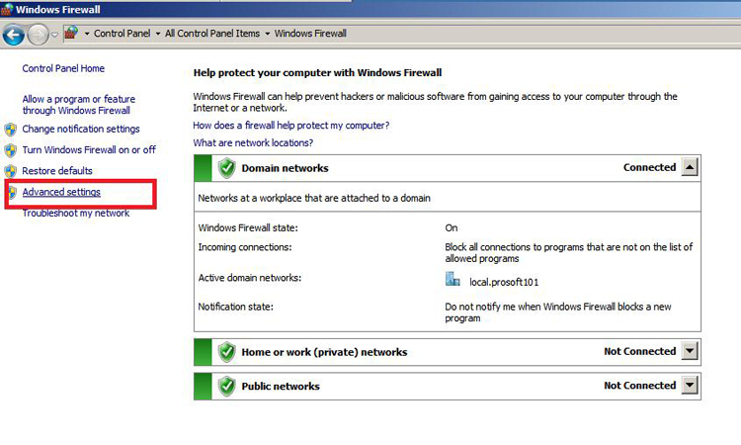
Task: Open Turn Windows Firewall on or off
Action: coord(89,150)
